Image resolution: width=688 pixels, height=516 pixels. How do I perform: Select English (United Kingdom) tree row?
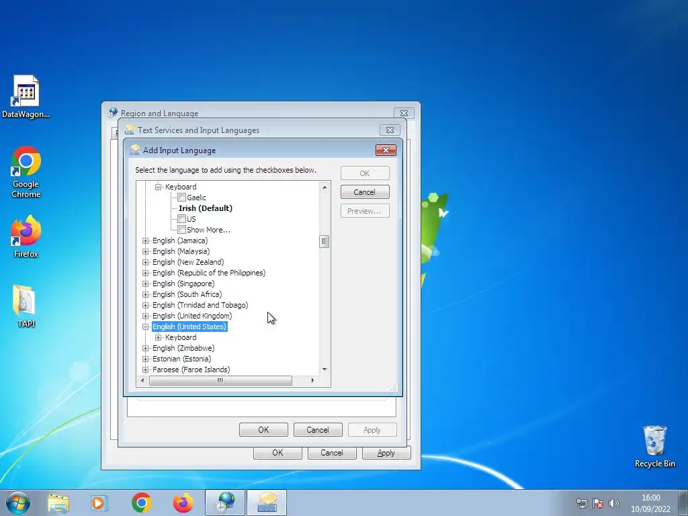(192, 316)
